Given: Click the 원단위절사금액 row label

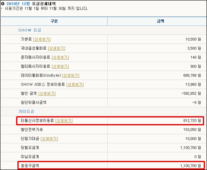Looking at the screenshot, I should tap(34, 103).
